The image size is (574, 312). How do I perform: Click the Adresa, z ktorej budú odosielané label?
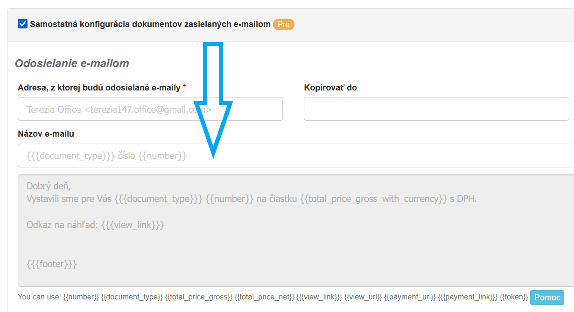(x=99, y=88)
